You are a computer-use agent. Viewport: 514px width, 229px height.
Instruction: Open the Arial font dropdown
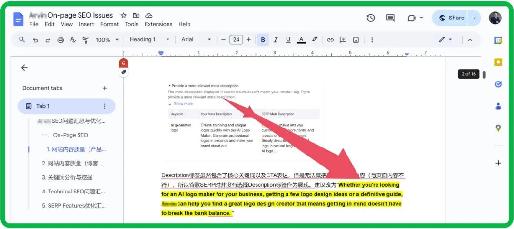[196, 40]
